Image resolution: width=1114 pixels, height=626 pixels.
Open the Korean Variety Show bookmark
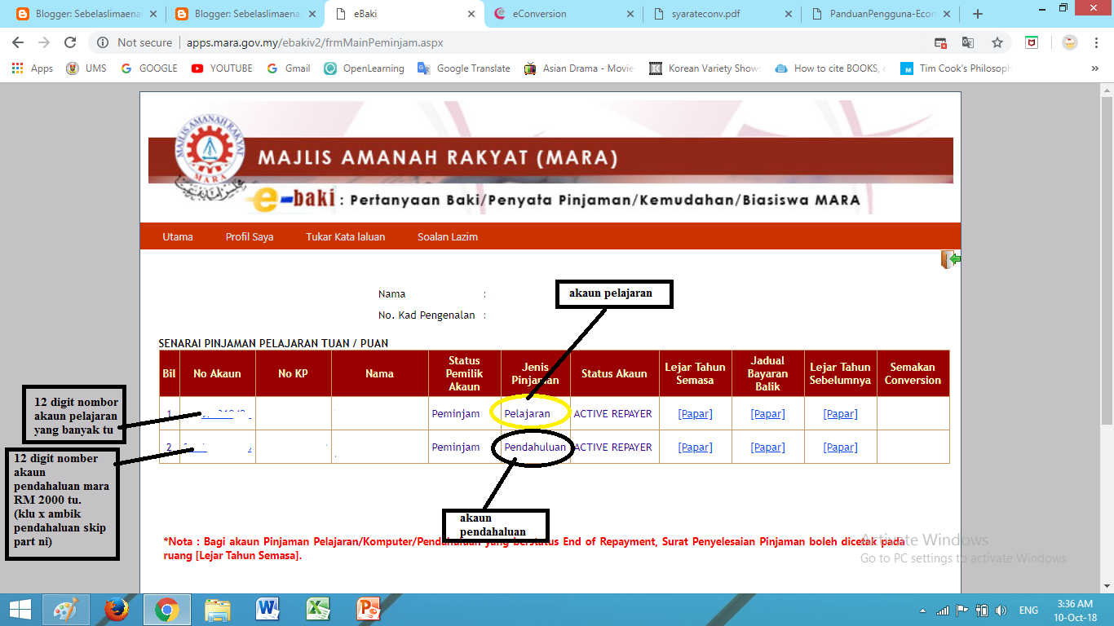tap(705, 68)
